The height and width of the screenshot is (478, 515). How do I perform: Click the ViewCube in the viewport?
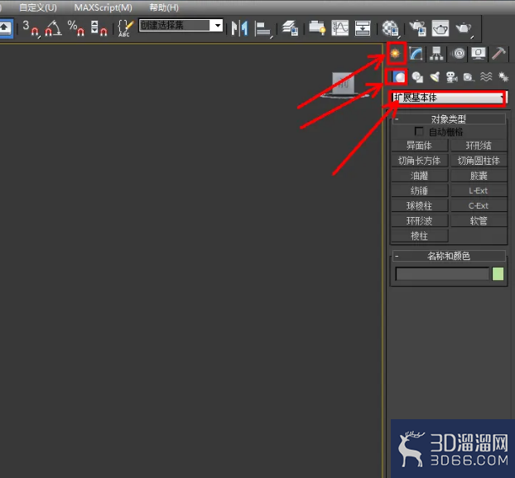pos(344,84)
